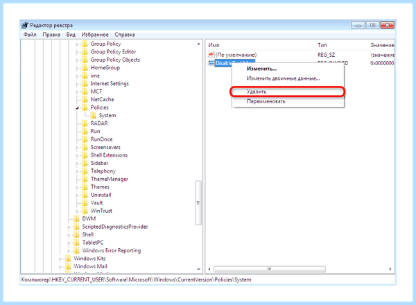Screen dimensions: 416x305
Task: Expand the ScriptedDiagnosticsProvider key
Action: pos(69,227)
